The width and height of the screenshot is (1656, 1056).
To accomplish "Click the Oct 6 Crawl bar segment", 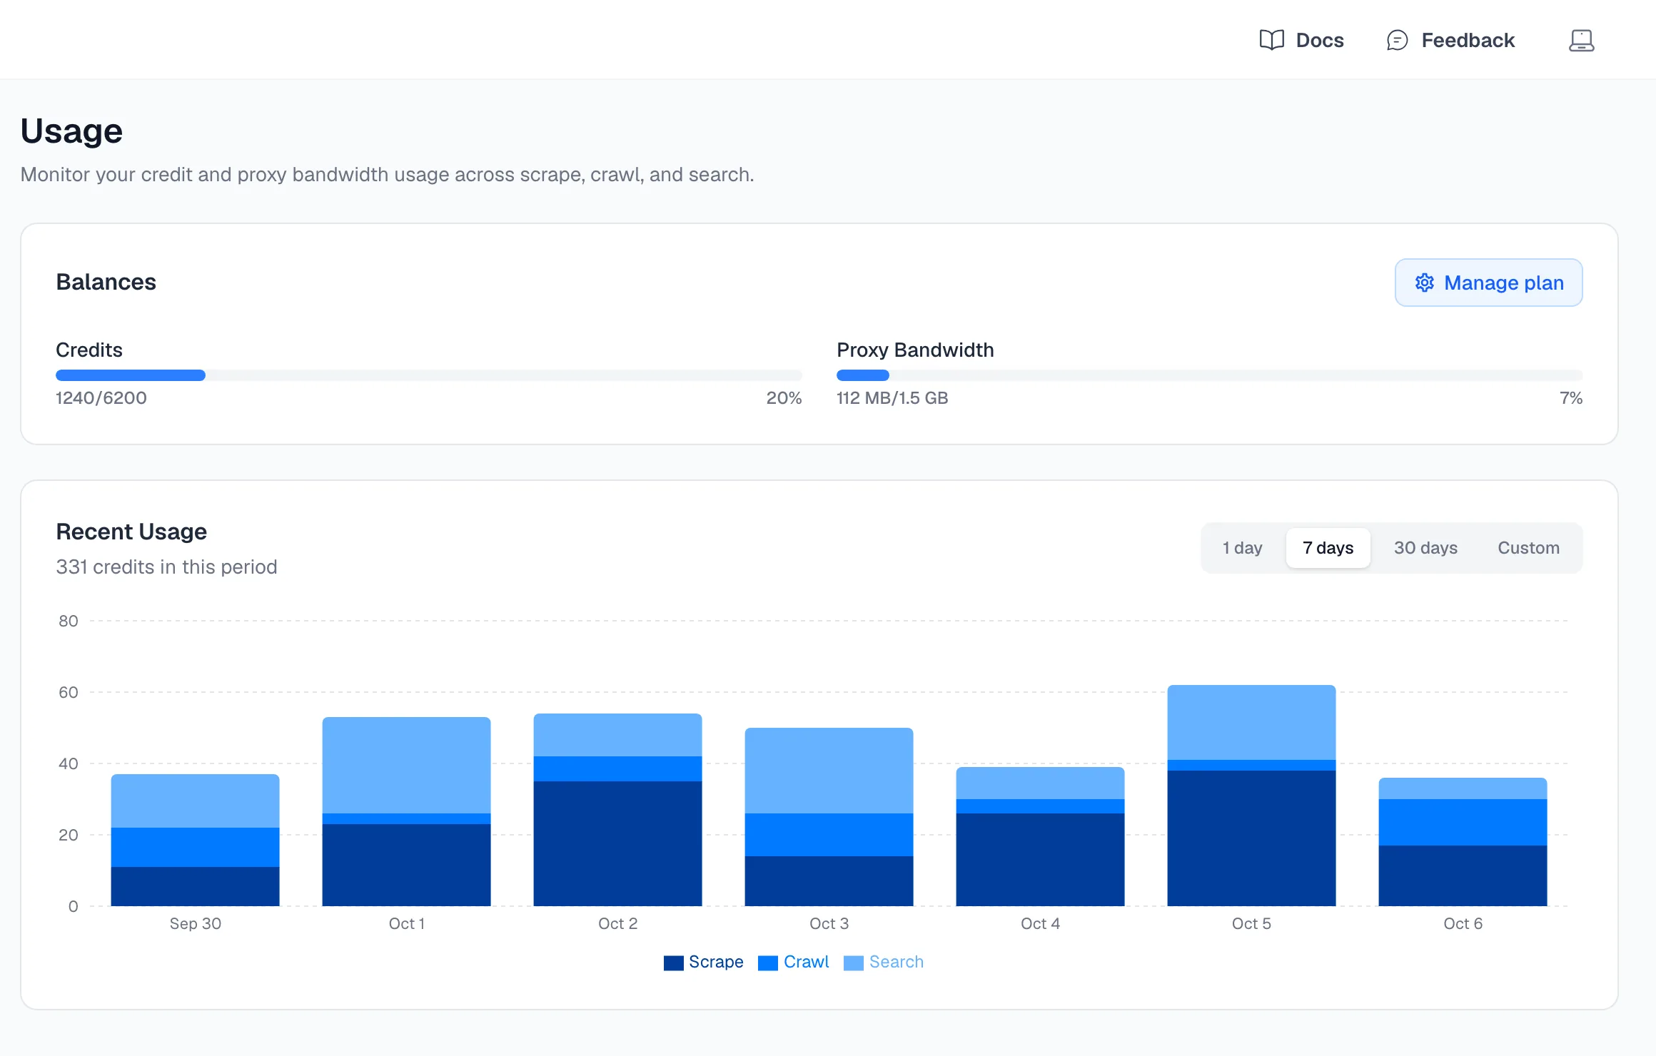I will click(1463, 822).
